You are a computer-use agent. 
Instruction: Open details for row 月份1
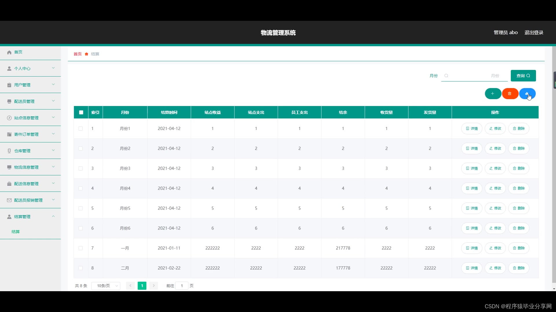[x=471, y=129]
